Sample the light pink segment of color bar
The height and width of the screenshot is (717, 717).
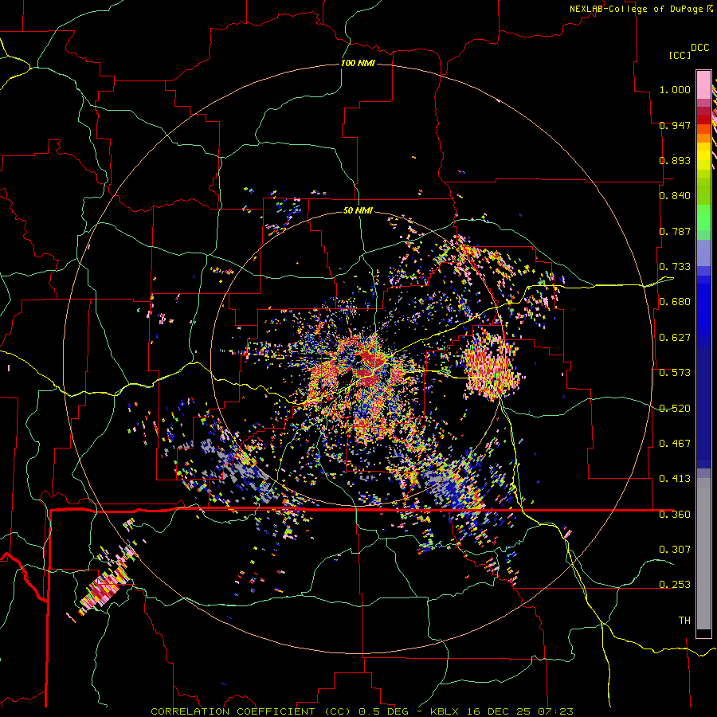click(x=703, y=85)
